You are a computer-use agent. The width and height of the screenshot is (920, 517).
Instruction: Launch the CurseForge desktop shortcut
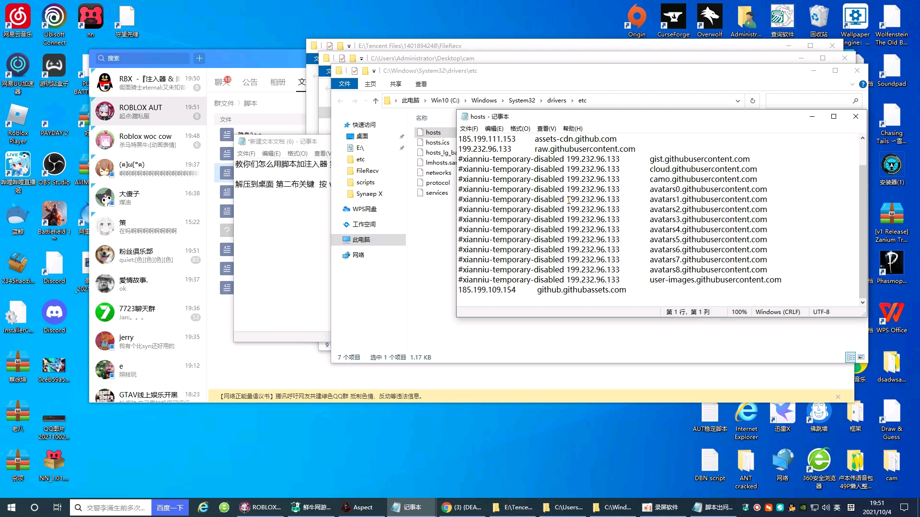(673, 21)
